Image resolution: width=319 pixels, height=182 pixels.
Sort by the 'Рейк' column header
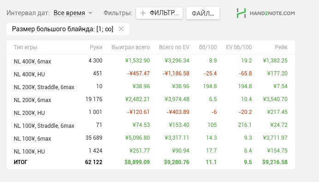pyautogui.click(x=281, y=47)
